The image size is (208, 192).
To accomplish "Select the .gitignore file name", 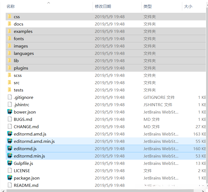I will click(24, 97).
